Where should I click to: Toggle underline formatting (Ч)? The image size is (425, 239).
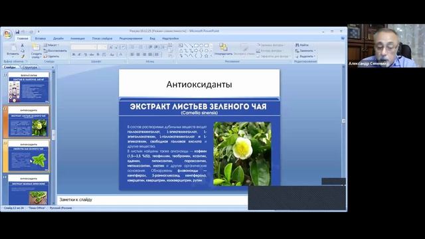[x=86, y=54]
